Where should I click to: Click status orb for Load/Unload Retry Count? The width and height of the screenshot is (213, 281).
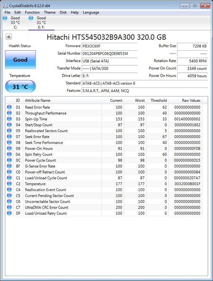[x=9, y=214]
